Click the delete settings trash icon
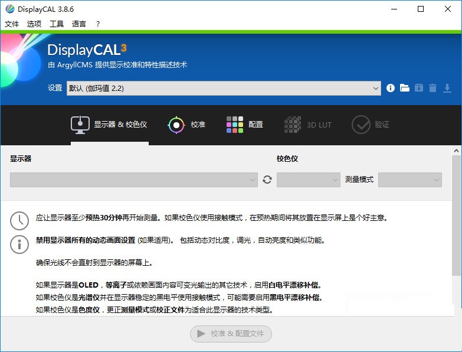 (433, 88)
